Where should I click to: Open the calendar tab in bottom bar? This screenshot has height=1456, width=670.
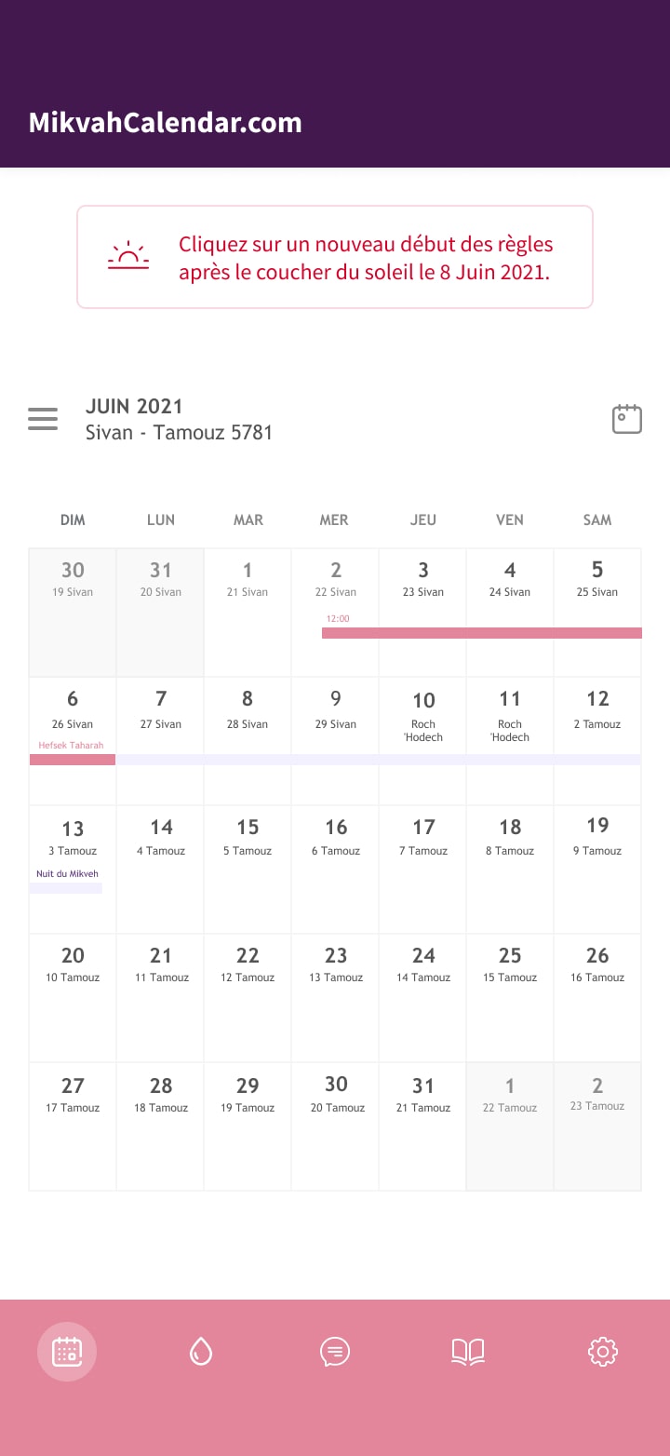coord(67,1351)
